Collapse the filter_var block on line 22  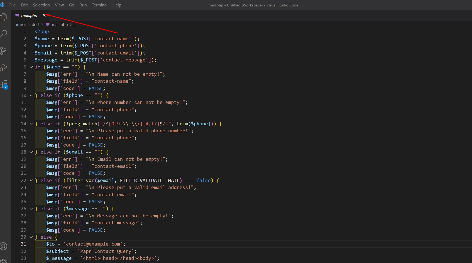point(31,181)
